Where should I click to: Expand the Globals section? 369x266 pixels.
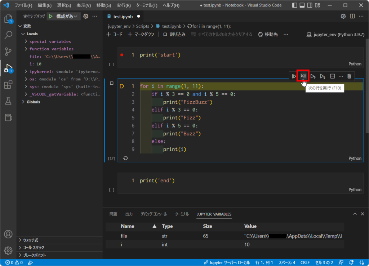coord(23,102)
